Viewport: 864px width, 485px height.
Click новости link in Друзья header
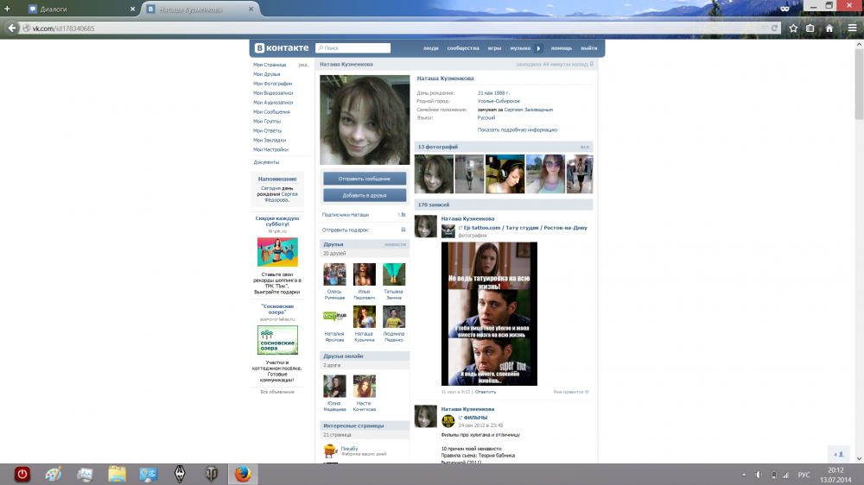pyautogui.click(x=395, y=244)
